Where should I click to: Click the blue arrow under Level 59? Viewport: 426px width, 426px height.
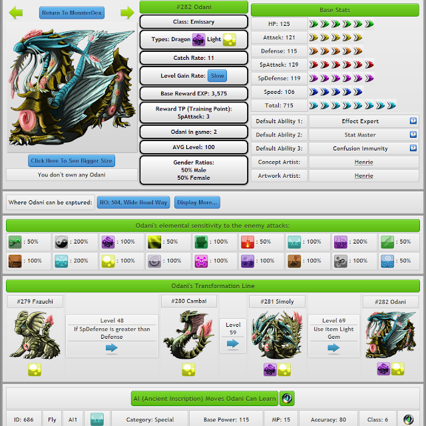tap(233, 343)
